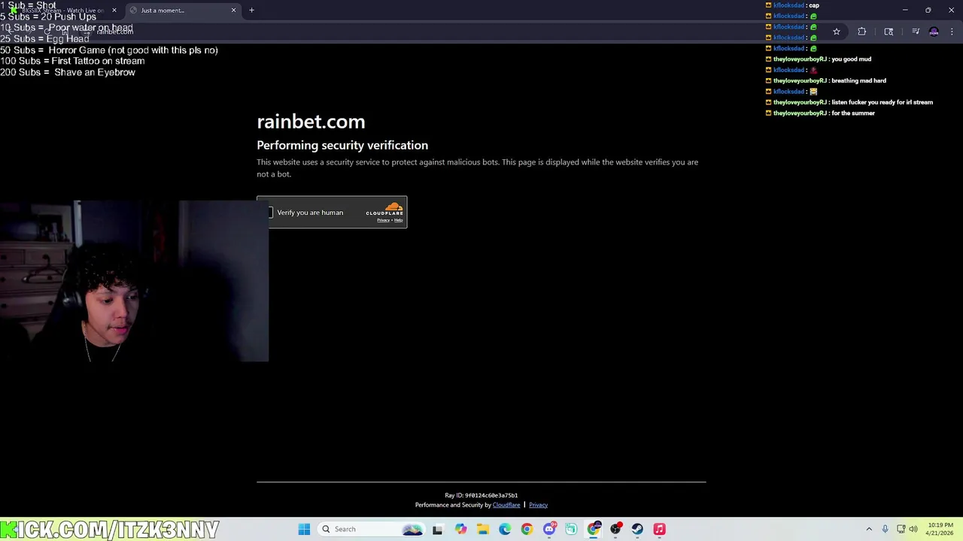Screen dimensions: 963x541
Task: Expand the hidden system tray icons
Action: point(869,529)
